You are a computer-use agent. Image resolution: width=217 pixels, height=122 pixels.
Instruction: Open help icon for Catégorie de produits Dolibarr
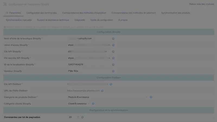(151, 97)
